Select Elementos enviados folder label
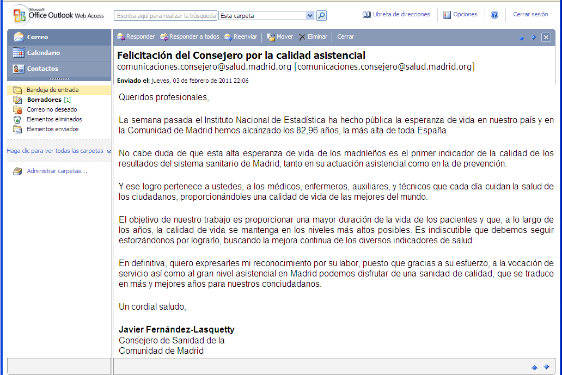 (x=52, y=129)
